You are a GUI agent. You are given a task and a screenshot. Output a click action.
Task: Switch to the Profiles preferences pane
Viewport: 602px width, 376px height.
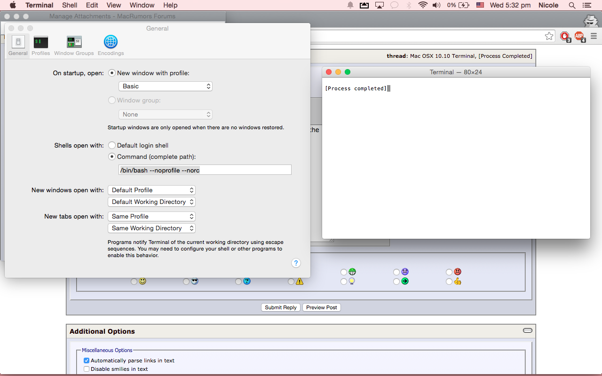(x=41, y=46)
